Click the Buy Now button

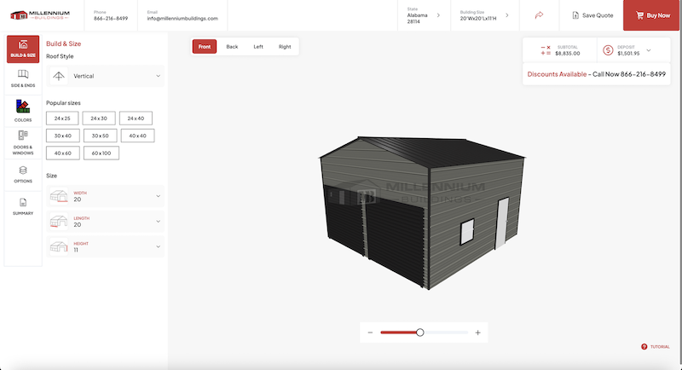pyautogui.click(x=652, y=15)
